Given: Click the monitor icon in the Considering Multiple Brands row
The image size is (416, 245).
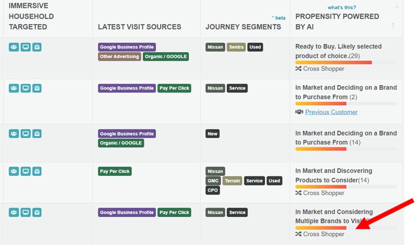Looking at the screenshot, I should pyautogui.click(x=25, y=212).
